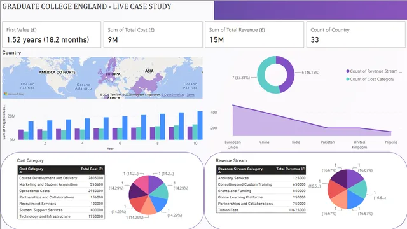Screen dimensions: 407x229
Task: Click the Recruitment Services row
Action: pos(61,204)
